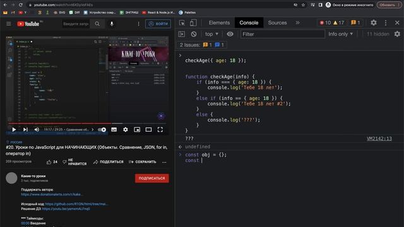Show more DevTools tabs via double chevron

(x=297, y=23)
